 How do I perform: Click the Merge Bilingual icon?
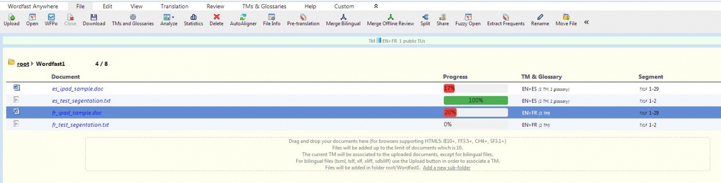pos(343,17)
